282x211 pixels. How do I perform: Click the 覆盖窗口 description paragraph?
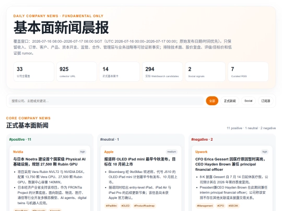tap(123, 47)
